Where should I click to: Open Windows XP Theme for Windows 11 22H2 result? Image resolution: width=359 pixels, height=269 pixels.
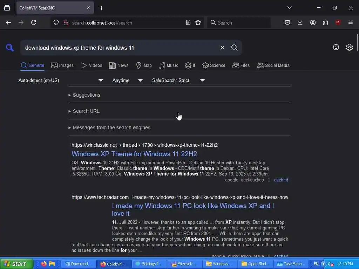pos(134,154)
